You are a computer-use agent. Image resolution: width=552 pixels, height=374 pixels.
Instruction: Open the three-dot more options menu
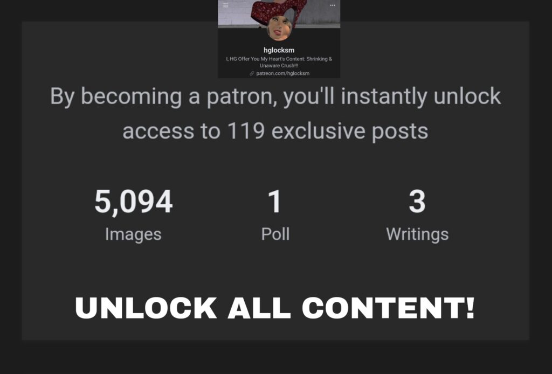coord(332,5)
